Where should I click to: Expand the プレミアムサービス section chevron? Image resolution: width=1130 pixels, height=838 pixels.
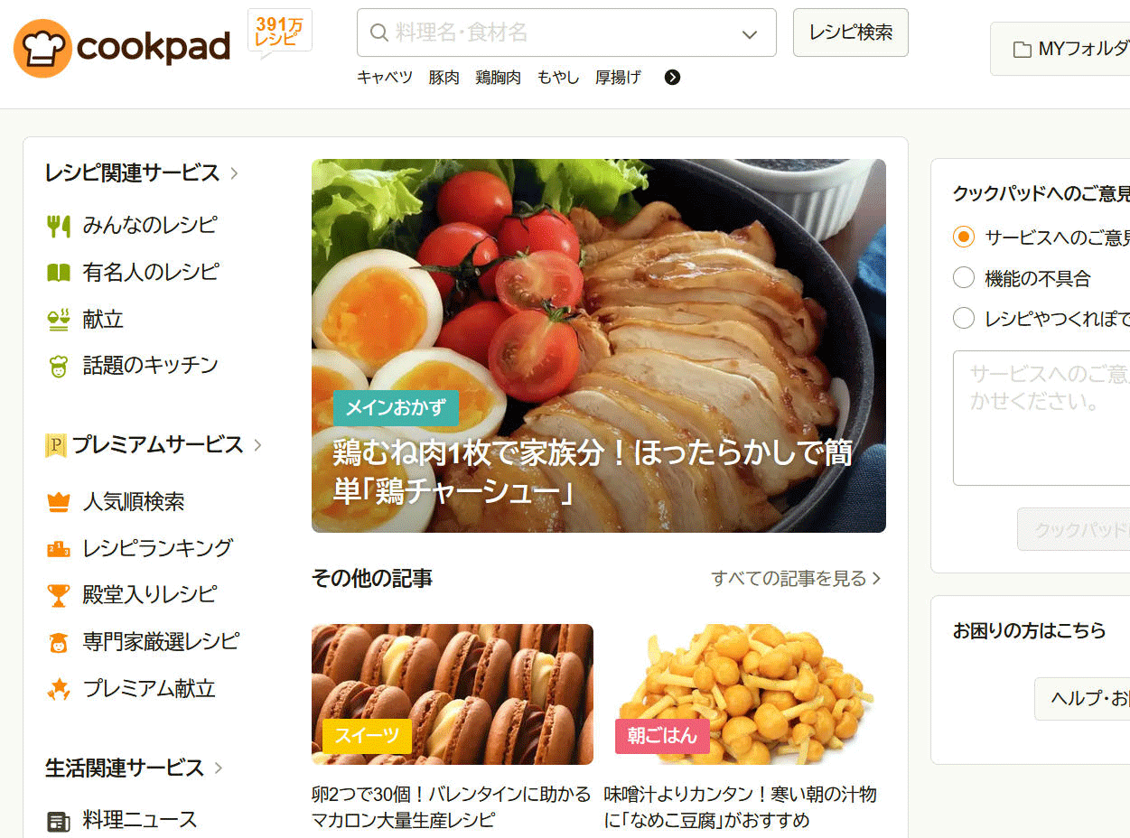coord(257,444)
